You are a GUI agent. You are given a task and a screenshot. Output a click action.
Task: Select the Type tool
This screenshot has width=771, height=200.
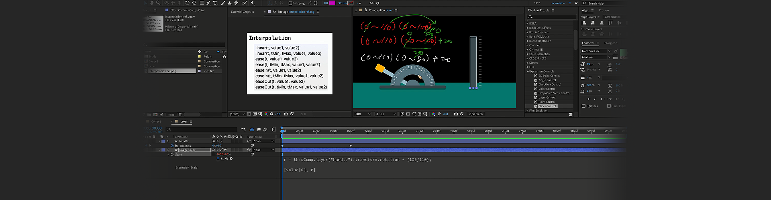pos(215,3)
